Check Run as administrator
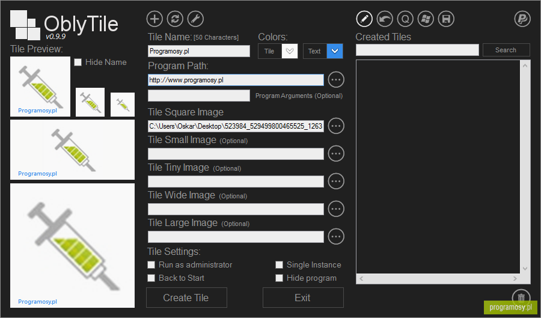This screenshot has width=541, height=318. tap(151, 264)
